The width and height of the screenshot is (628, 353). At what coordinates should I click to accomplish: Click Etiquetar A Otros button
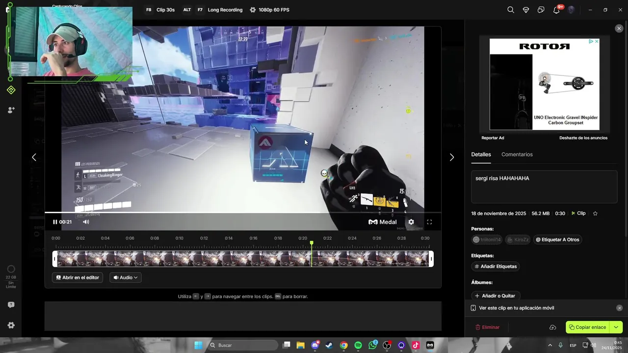(557, 240)
